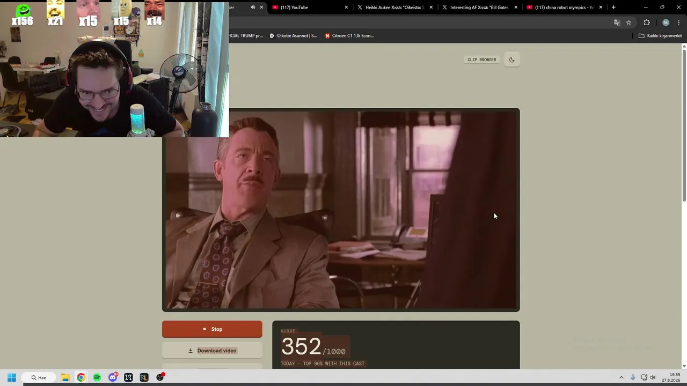Image resolution: width=687 pixels, height=386 pixels.
Task: Click the J. Jonah Jameson video preview
Action: click(x=341, y=210)
